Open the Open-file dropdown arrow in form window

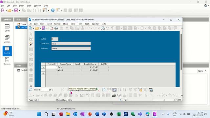tap(40, 28)
